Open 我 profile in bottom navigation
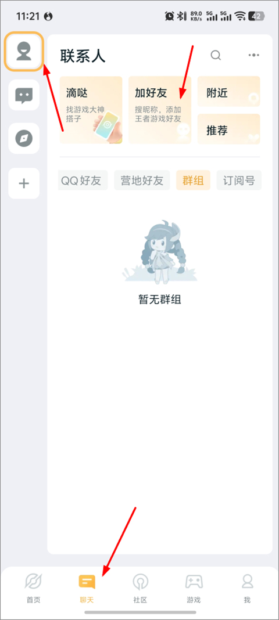 (x=247, y=589)
